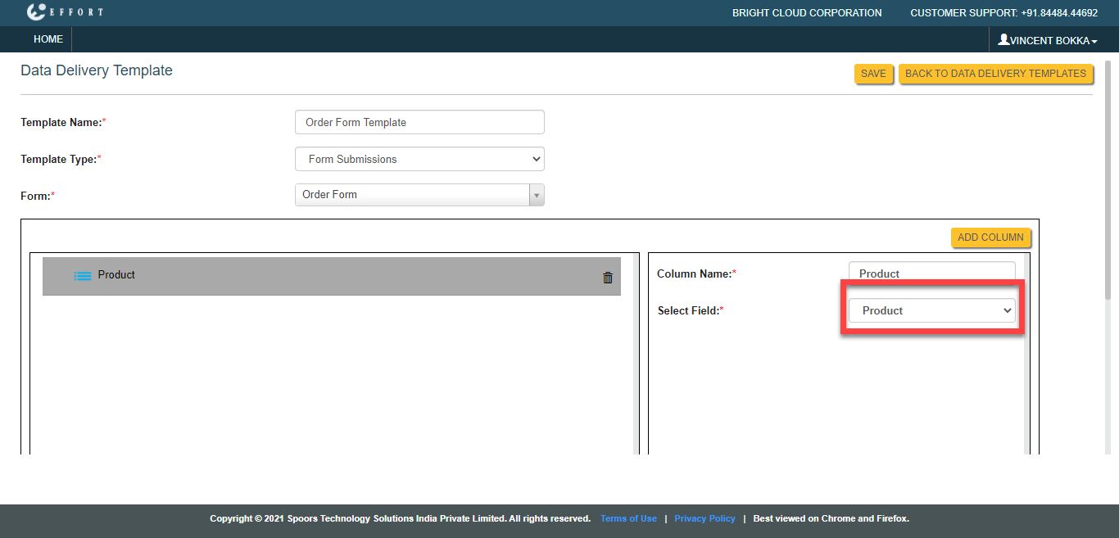The width and height of the screenshot is (1119, 538).
Task: Delete the Product column via trash icon
Action: tap(607, 278)
